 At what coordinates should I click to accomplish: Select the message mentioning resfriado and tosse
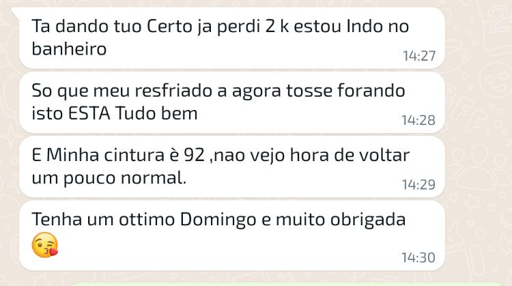(232, 102)
